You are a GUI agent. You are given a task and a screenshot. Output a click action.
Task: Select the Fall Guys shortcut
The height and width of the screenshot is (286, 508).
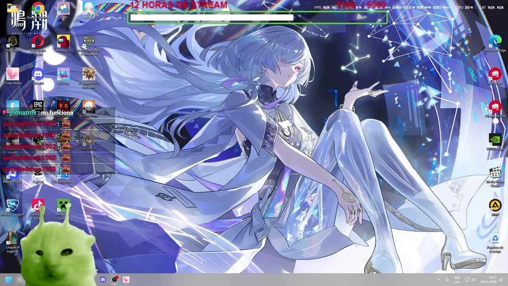coord(63,76)
